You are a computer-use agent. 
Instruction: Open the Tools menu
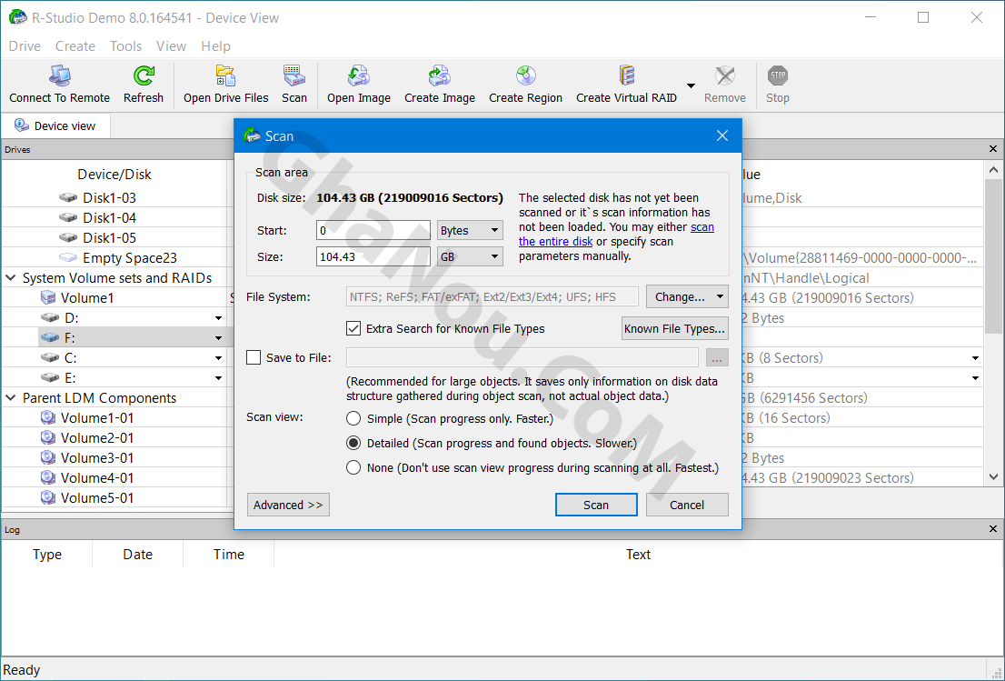(125, 46)
